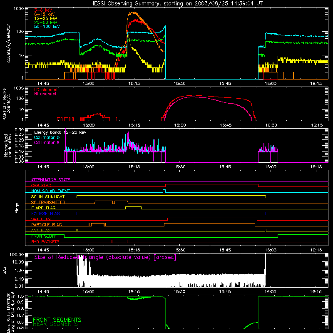This screenshot has width=333, height=333.
Task: Click the 'Flags' y-axis label
Action: click(x=17, y=208)
